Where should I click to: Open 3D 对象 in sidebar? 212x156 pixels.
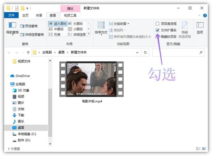pos(21,90)
